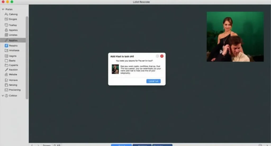Toggle the blue Resains checkbox
The image size is (271, 146).
6,45
